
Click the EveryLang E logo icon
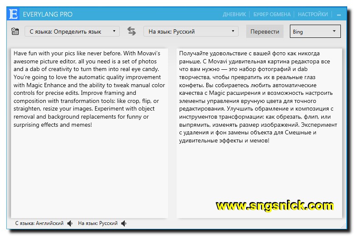pos(13,14)
